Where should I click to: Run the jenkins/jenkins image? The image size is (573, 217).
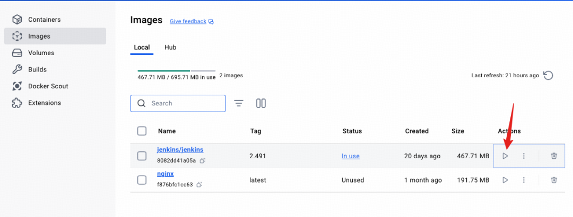coord(505,156)
